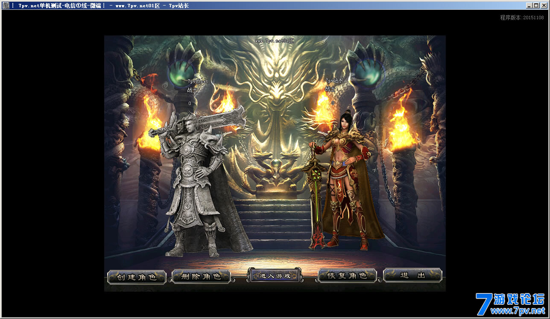550x319 pixels.
Task: Click the 创建角色 create character button
Action: pos(137,277)
